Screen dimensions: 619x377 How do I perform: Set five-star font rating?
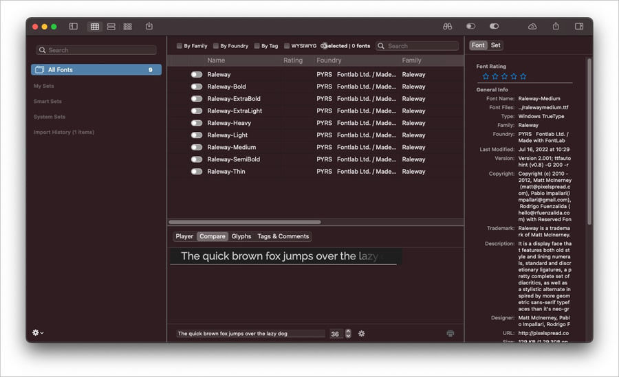(x=523, y=76)
